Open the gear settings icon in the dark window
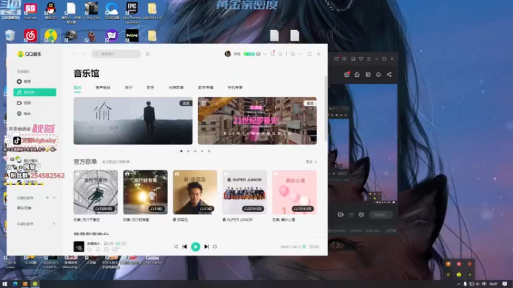The height and width of the screenshot is (288, 513). pyautogui.click(x=361, y=214)
